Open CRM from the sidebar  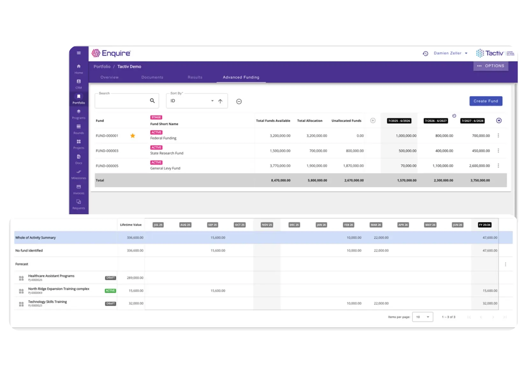click(79, 84)
